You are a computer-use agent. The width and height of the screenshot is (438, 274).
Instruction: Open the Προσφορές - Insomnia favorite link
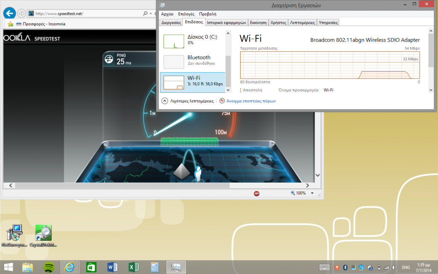[x=41, y=24]
